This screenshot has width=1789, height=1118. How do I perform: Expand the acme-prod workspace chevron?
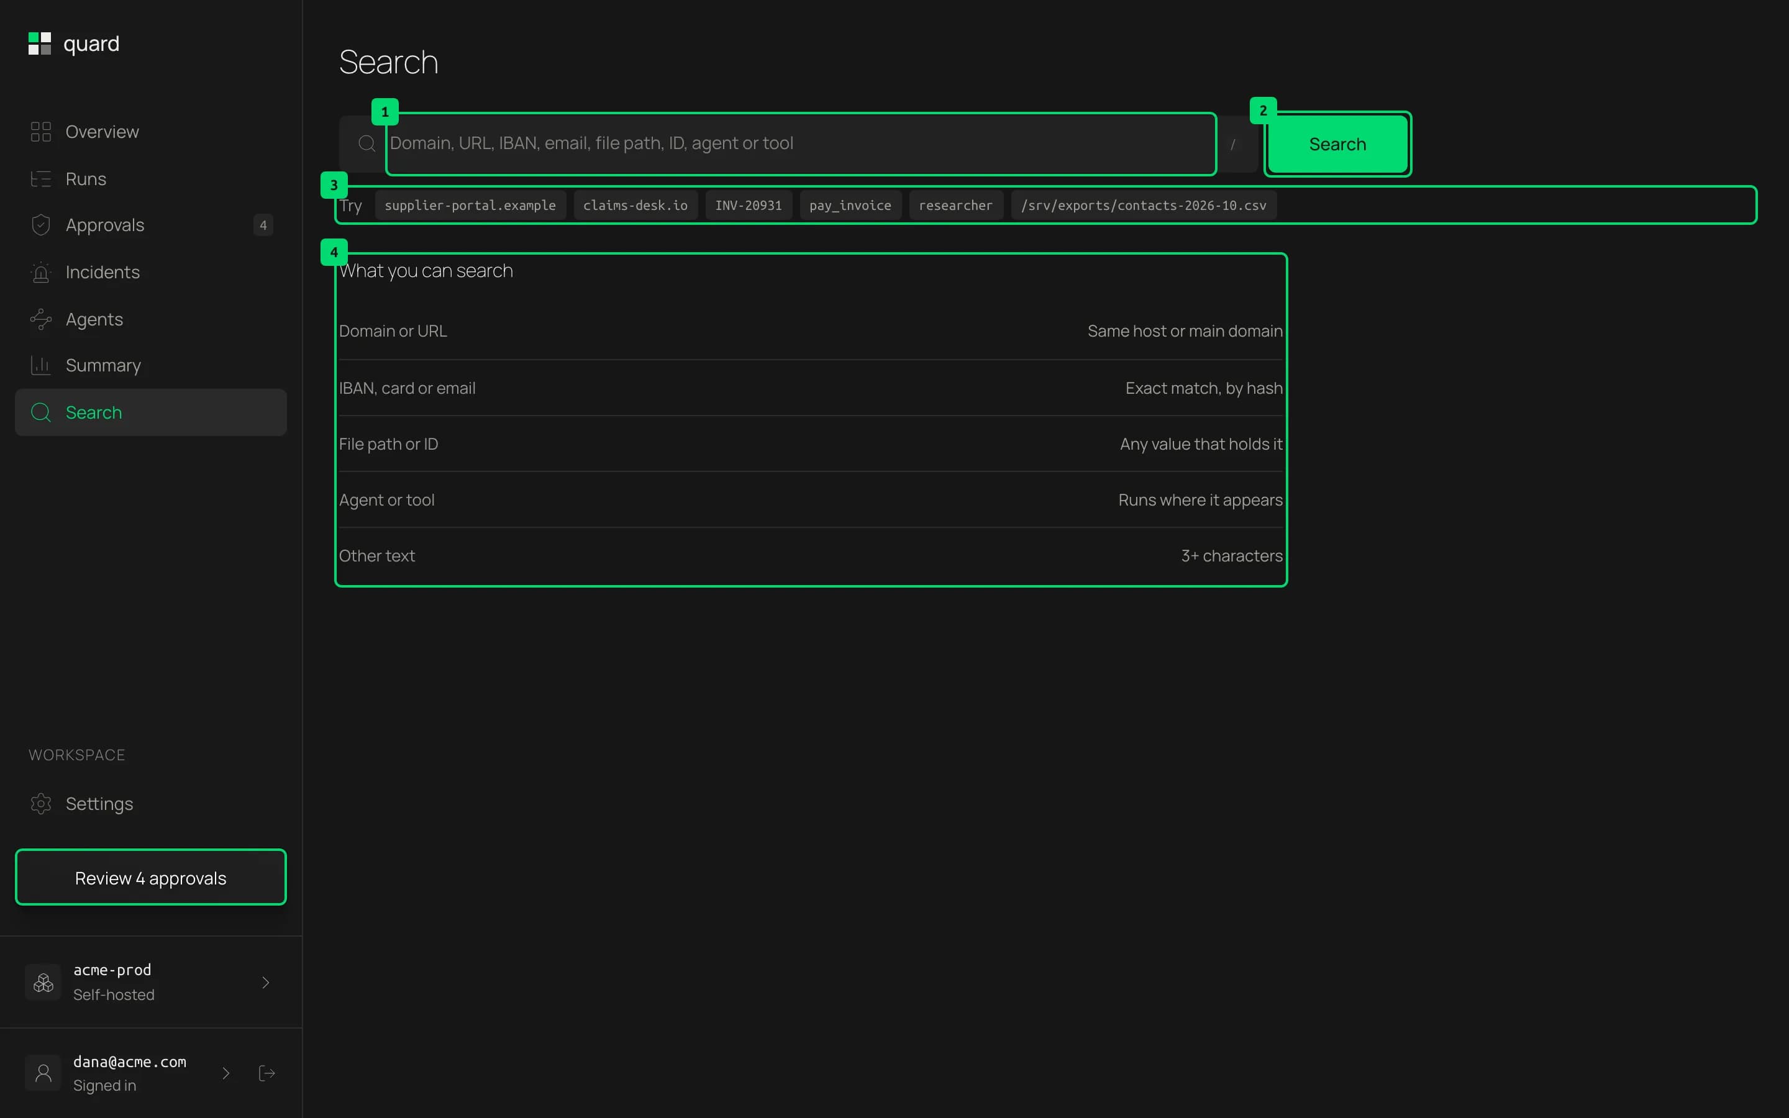tap(265, 982)
